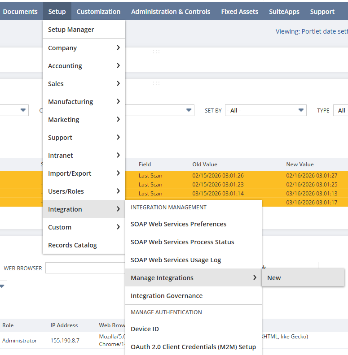Expand the Intranet submenu

(84, 155)
